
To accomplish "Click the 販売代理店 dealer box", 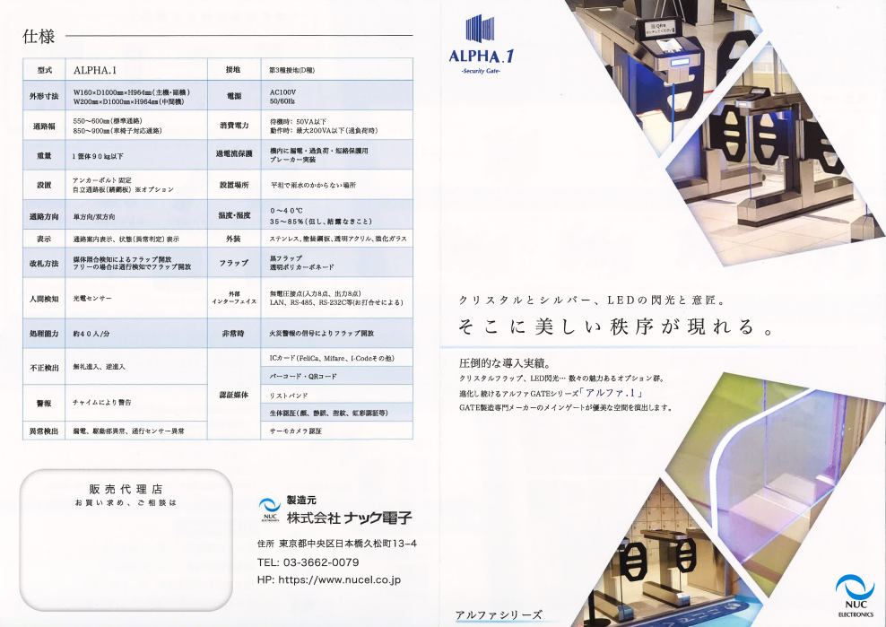I will coord(126,539).
